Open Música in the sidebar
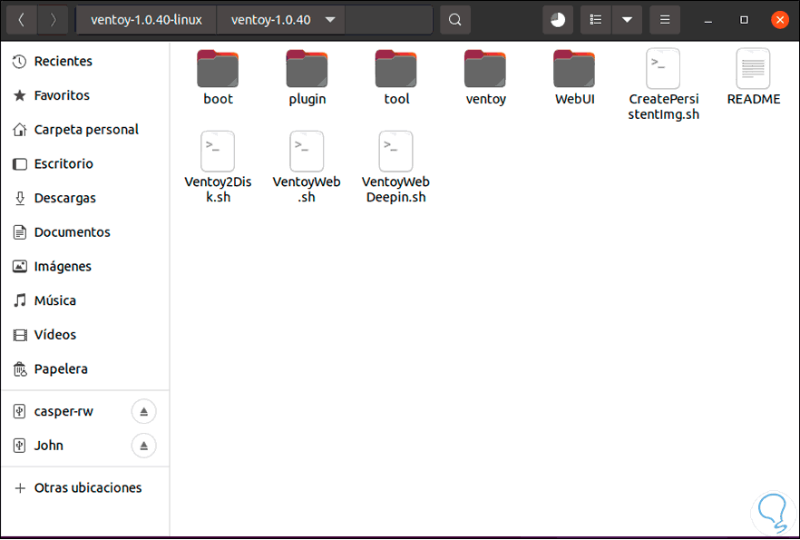Image resolution: width=800 pixels, height=540 pixels. 84,300
